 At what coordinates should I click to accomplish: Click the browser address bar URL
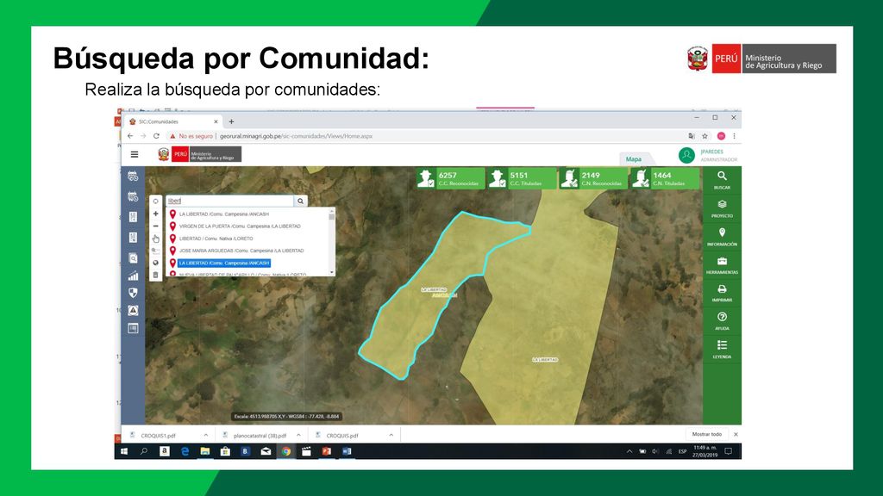pyautogui.click(x=297, y=136)
